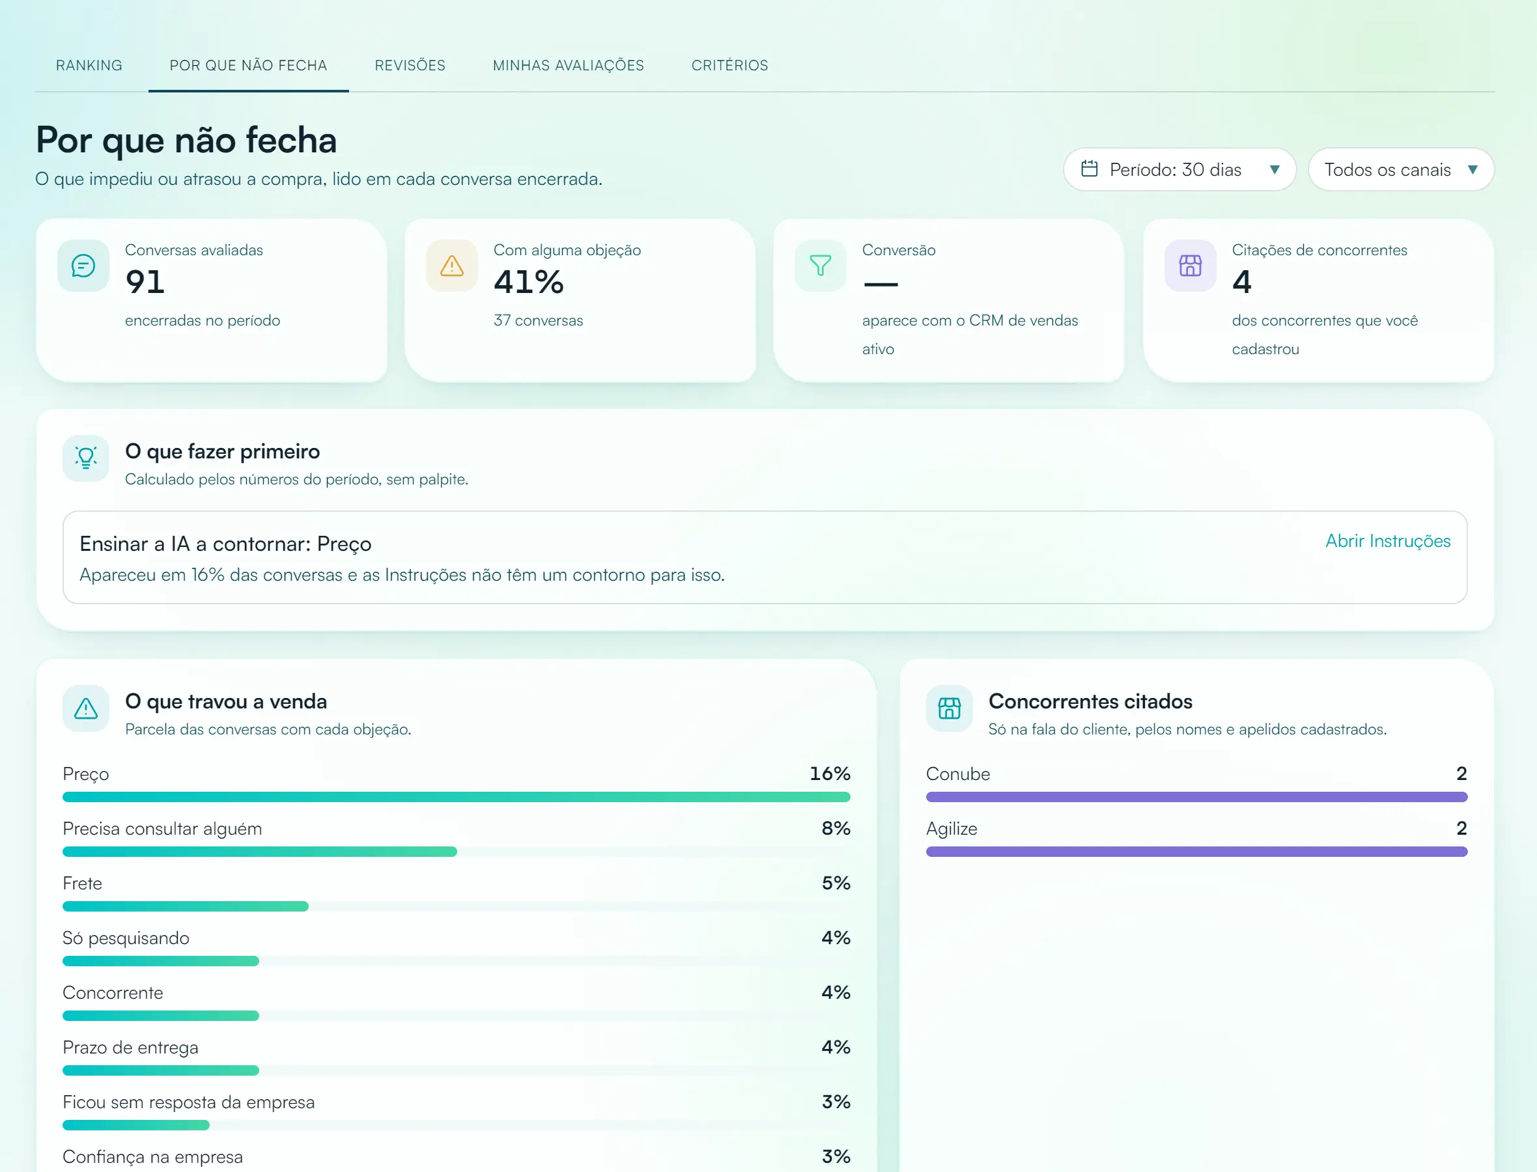Click the Prazo de entrega label
1537x1172 pixels.
coord(130,1048)
